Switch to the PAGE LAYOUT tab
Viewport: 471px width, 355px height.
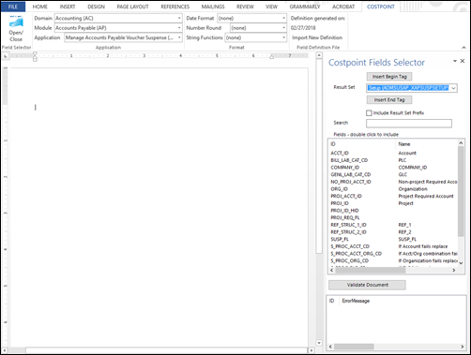(x=132, y=7)
